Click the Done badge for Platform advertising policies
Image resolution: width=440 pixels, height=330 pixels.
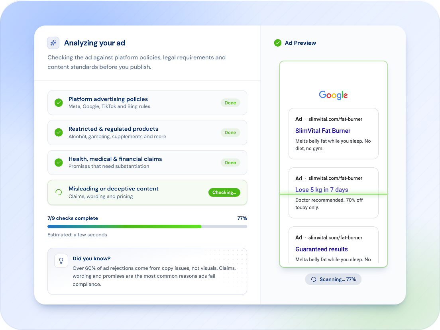coord(230,103)
